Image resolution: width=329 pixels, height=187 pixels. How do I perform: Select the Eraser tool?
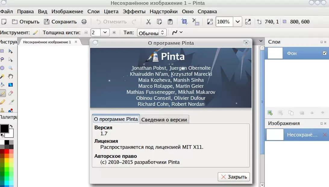[x=11, y=93]
